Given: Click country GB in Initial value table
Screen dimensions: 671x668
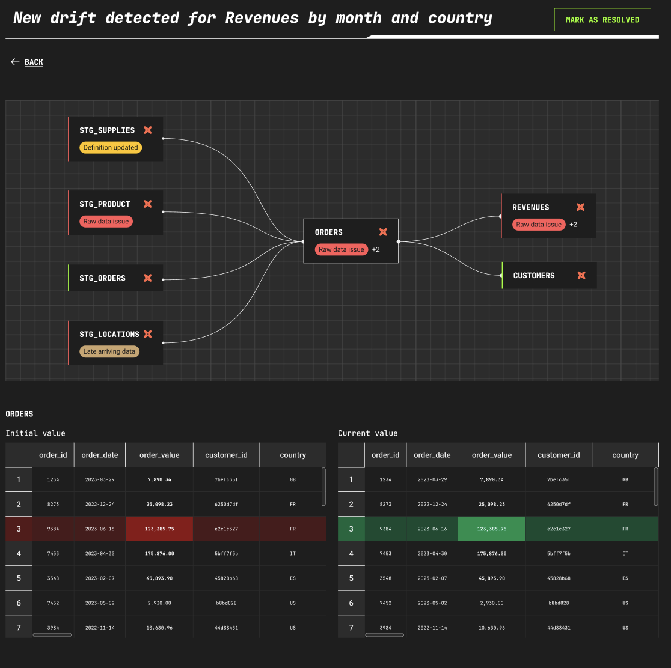Looking at the screenshot, I should click(x=293, y=479).
